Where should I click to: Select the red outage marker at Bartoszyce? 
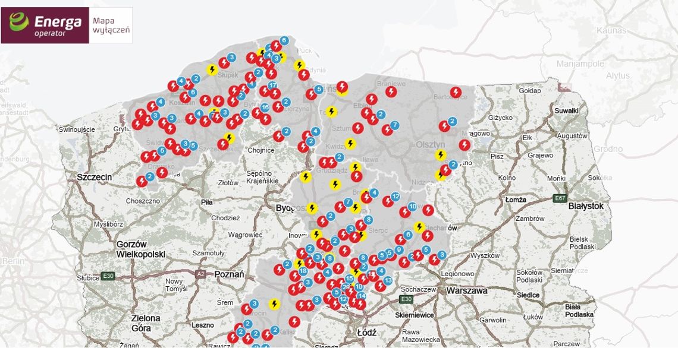[x=455, y=93]
